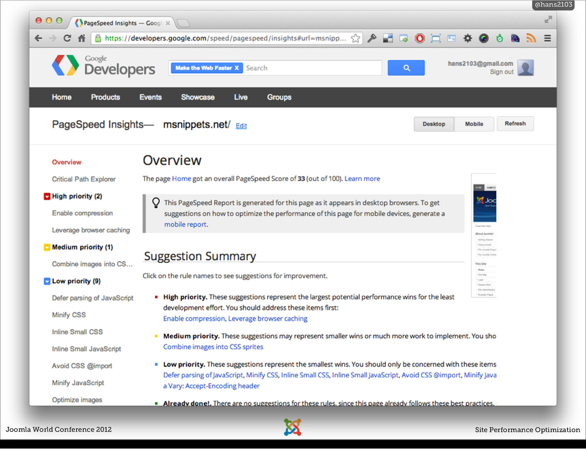Click the Learn more link
586x451 pixels.
point(362,179)
